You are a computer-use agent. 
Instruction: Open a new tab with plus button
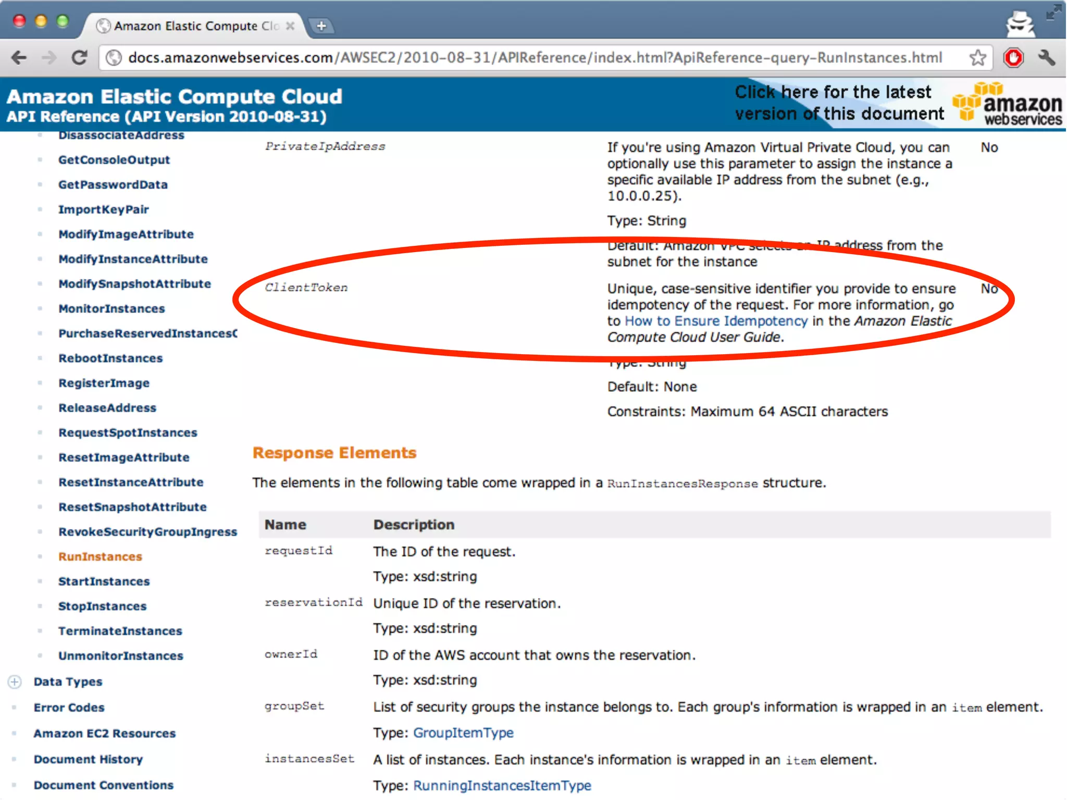[x=321, y=26]
